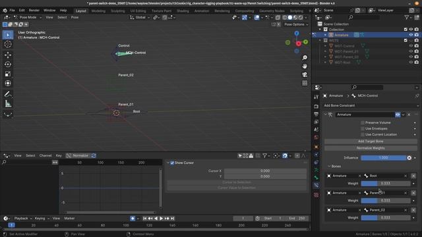Select the Cursor tool
422x237 pixels.
[x=8, y=44]
